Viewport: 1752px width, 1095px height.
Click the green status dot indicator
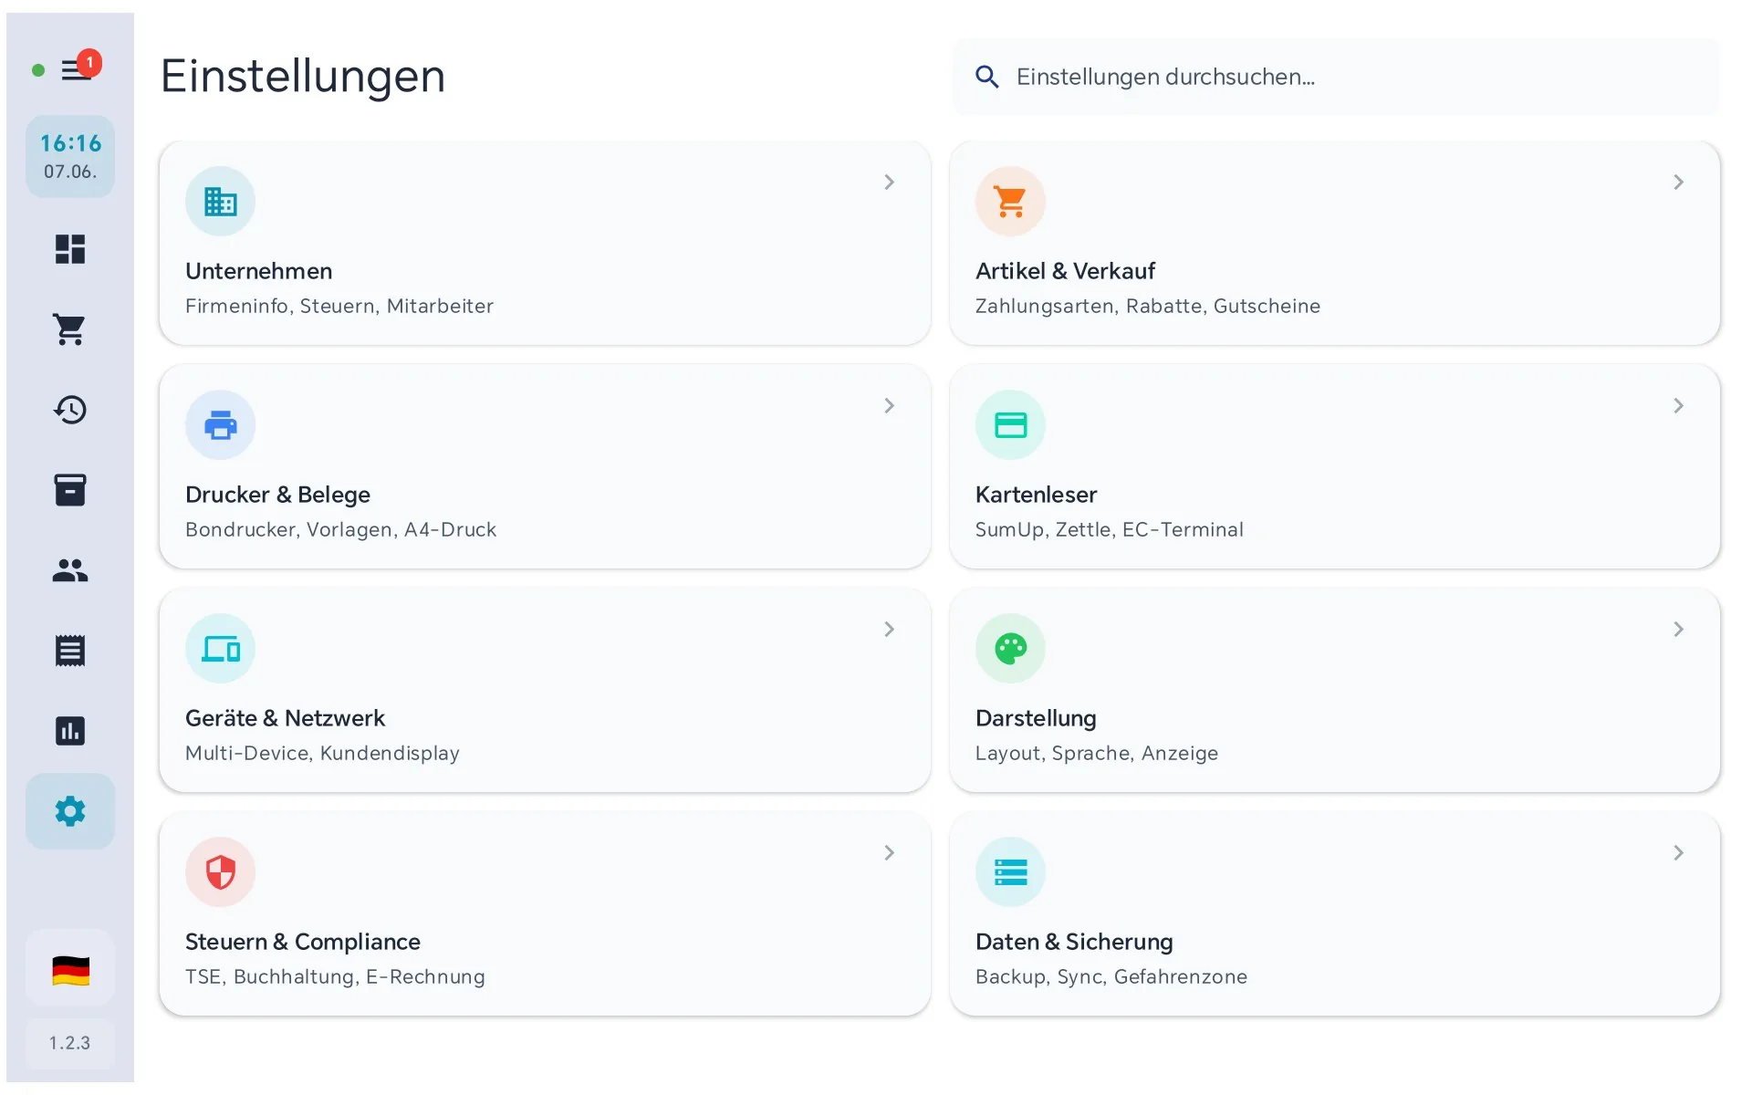38,70
